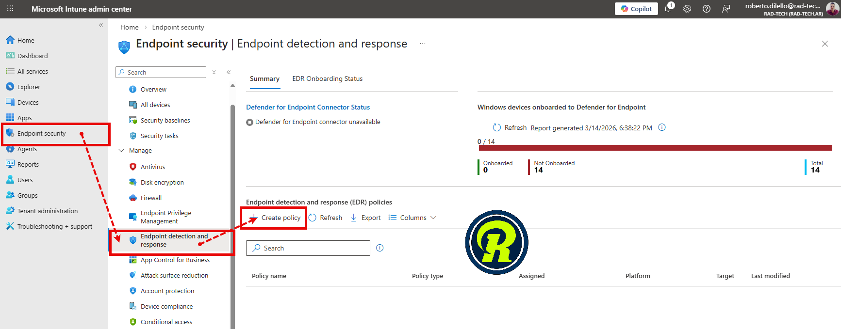Click Create policy button

point(275,218)
